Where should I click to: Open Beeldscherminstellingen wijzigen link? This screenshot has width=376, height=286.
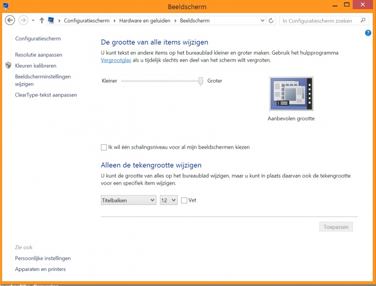pyautogui.click(x=42, y=80)
